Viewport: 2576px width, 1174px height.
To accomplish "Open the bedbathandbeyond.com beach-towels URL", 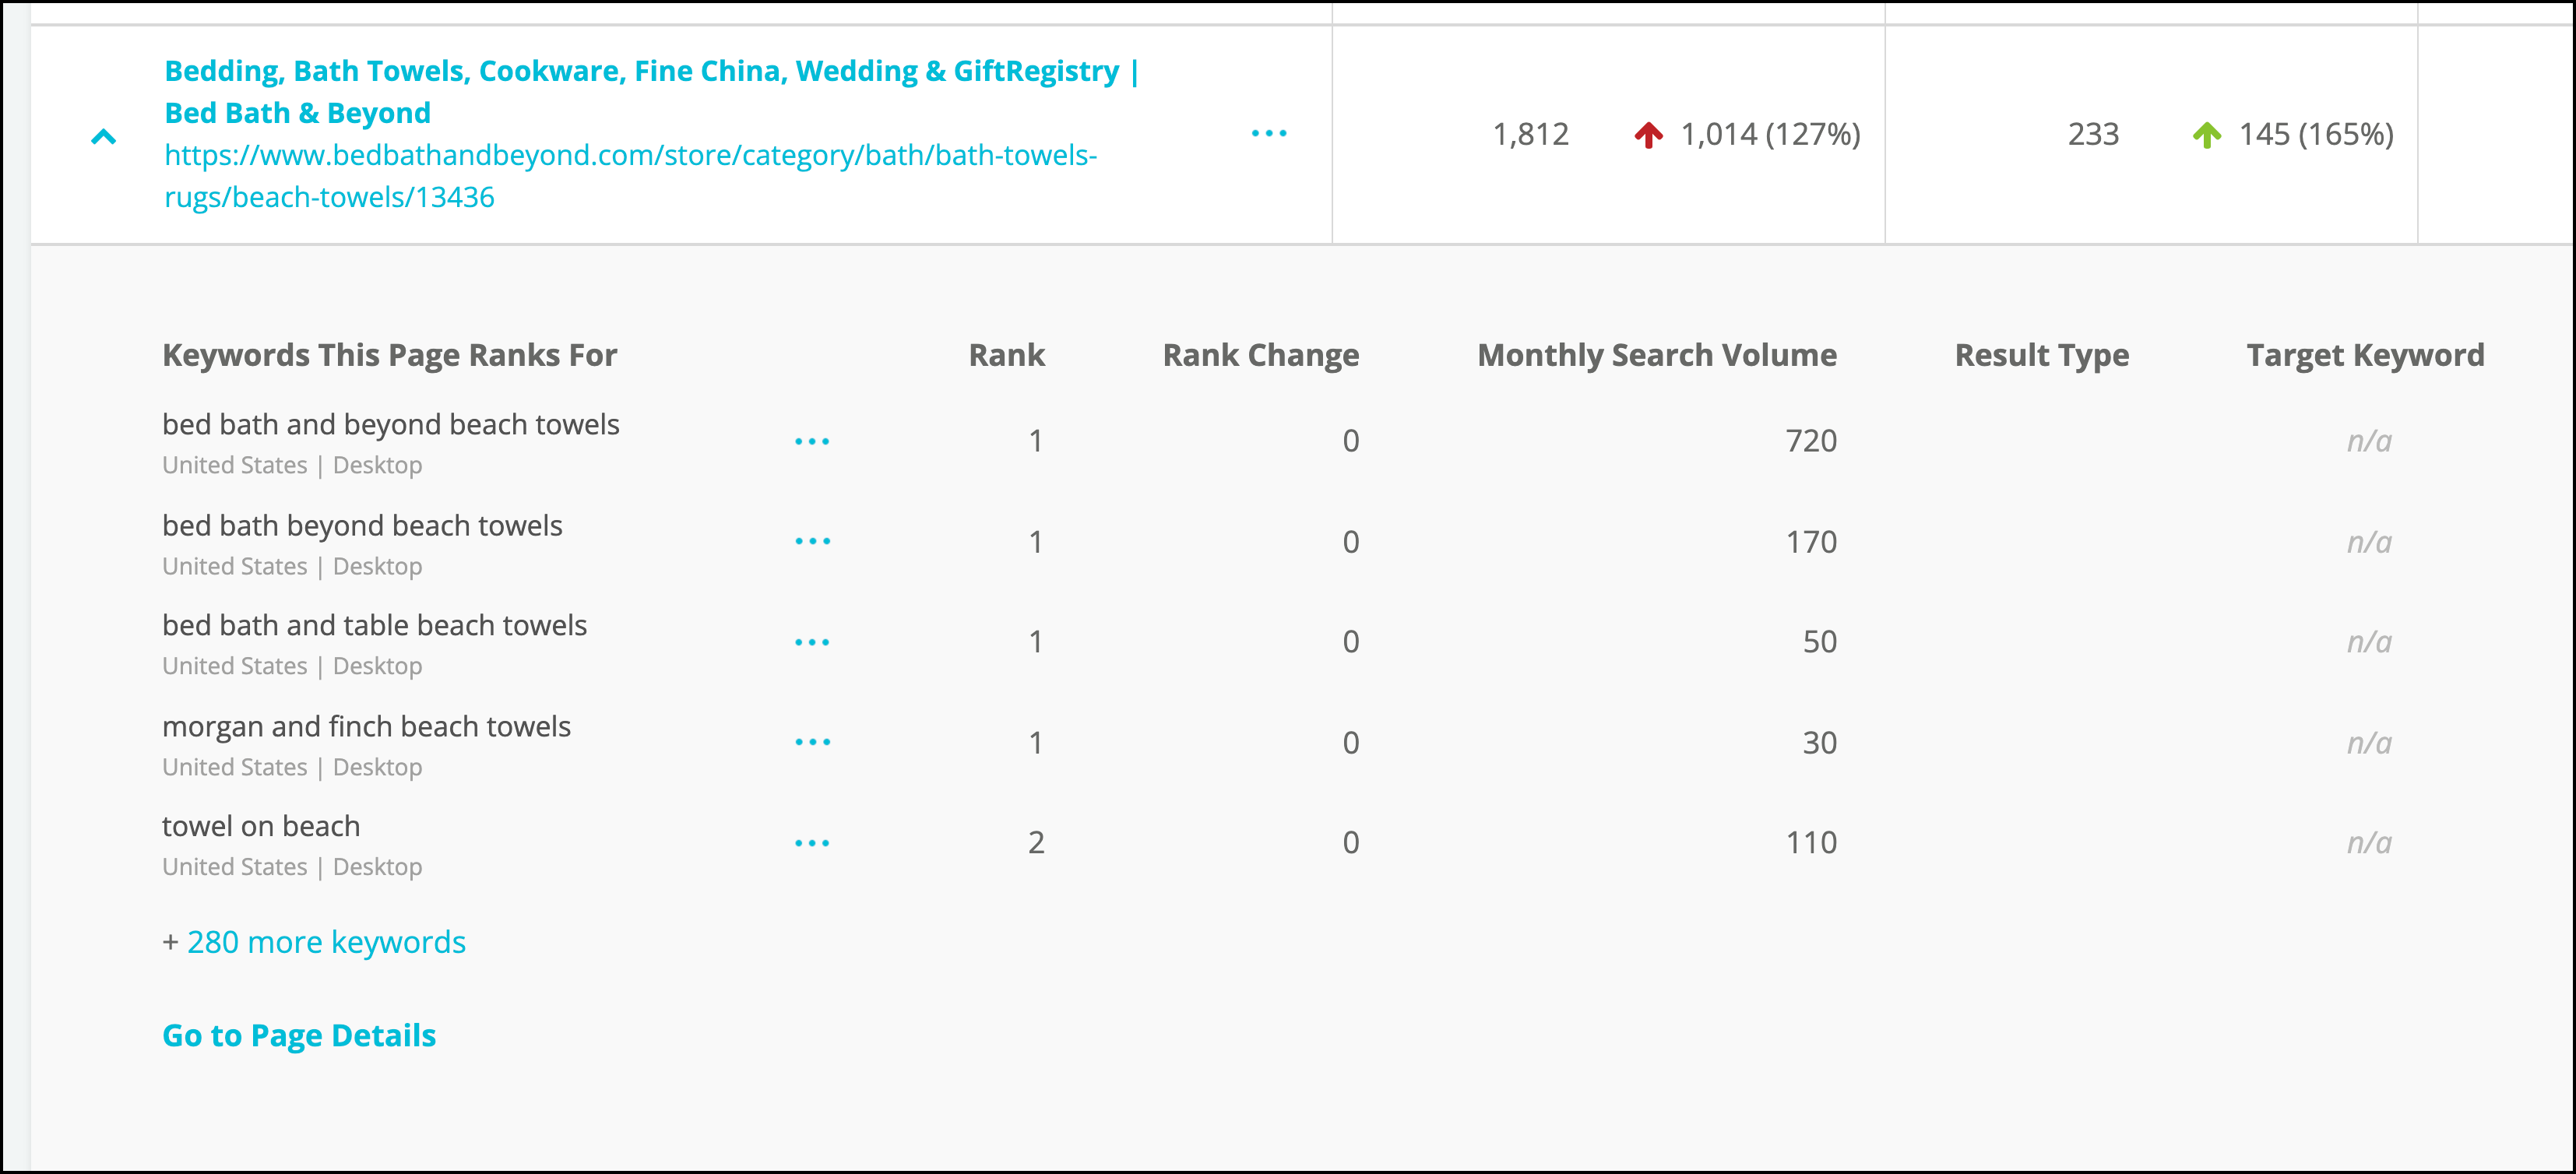I will click(630, 176).
